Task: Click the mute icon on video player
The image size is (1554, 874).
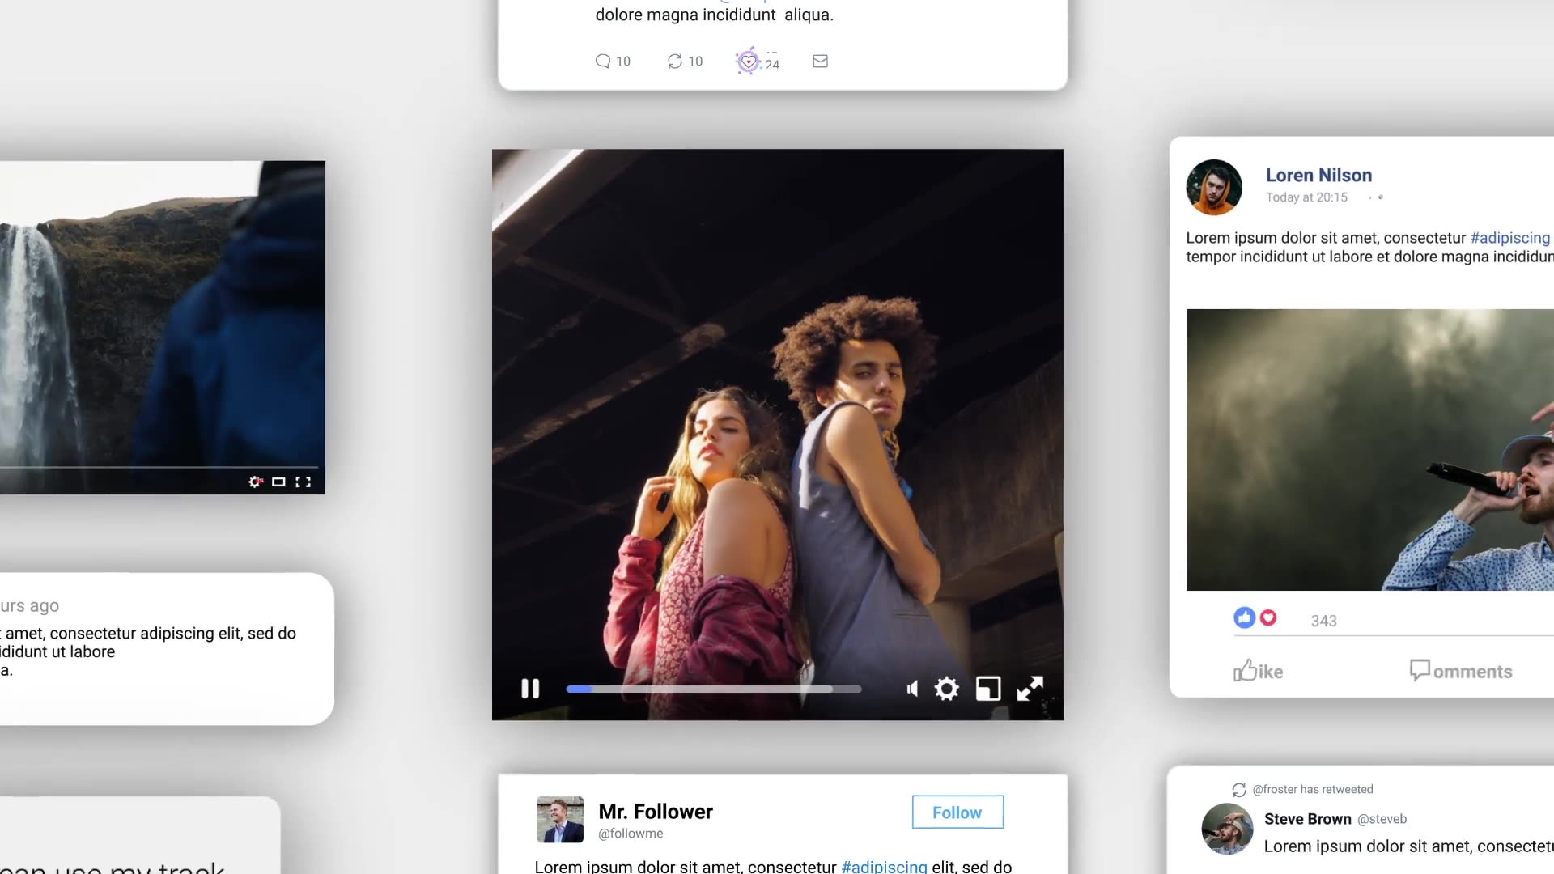Action: [911, 689]
